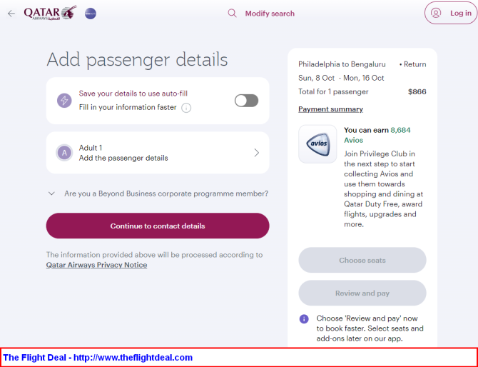Open the Qatar Airways logo home link
Image resolution: width=478 pixels, height=367 pixels.
tap(51, 13)
